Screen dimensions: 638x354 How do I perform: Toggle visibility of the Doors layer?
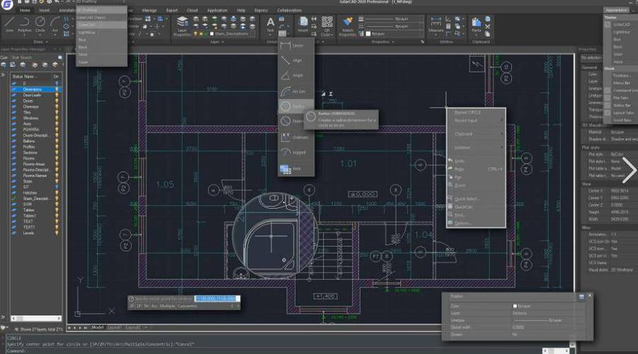pyautogui.click(x=57, y=102)
